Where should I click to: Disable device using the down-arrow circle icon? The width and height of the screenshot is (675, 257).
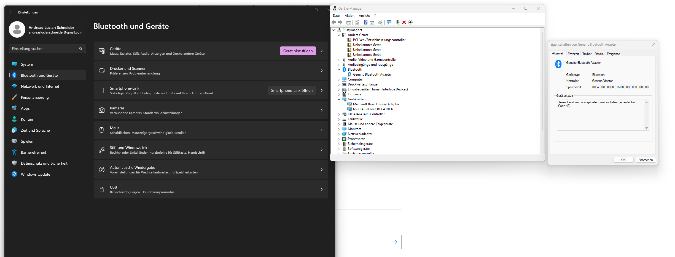click(410, 22)
